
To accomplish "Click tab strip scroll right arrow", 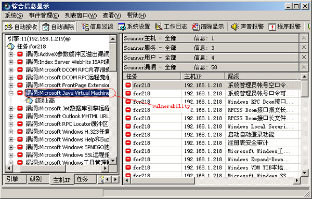I will (x=115, y=180).
